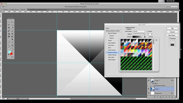Toggle the Dither checkbox
183x103 pixels.
pos(148,31)
